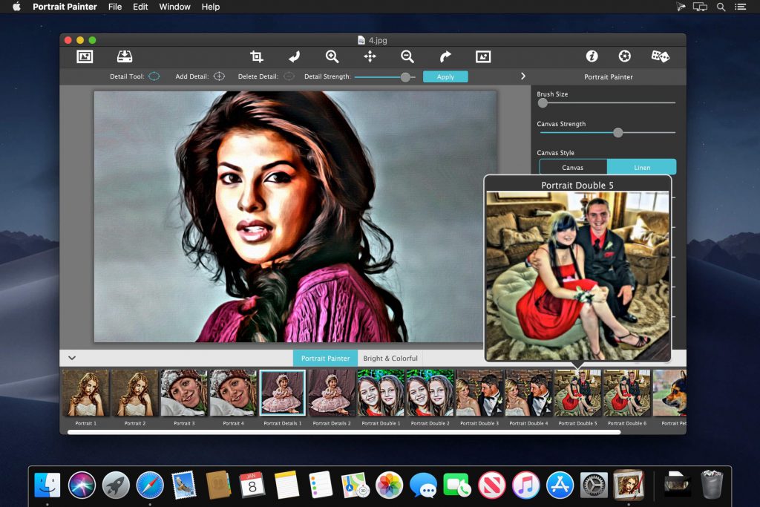This screenshot has width=760, height=507.
Task: Enable the Linen canvas style
Action: pos(641,167)
